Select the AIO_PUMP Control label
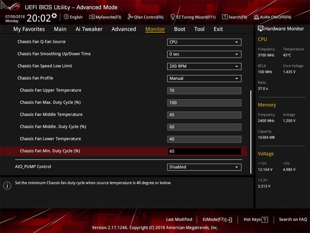Image resolution: width=310 pixels, height=233 pixels. [33, 167]
